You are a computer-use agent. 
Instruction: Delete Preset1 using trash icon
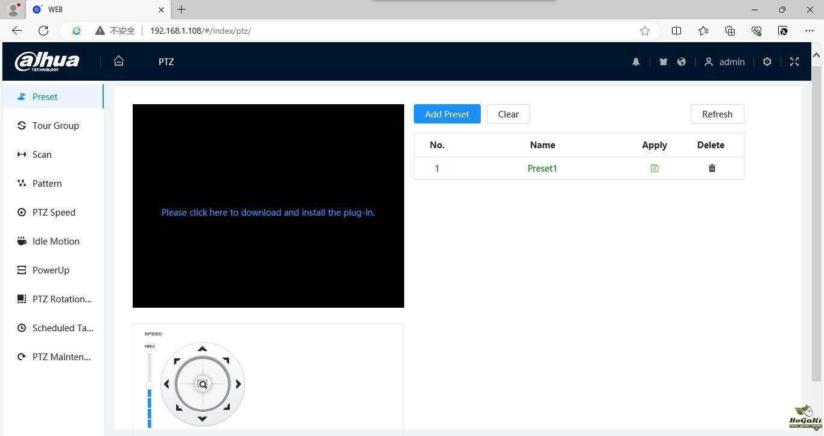(712, 169)
